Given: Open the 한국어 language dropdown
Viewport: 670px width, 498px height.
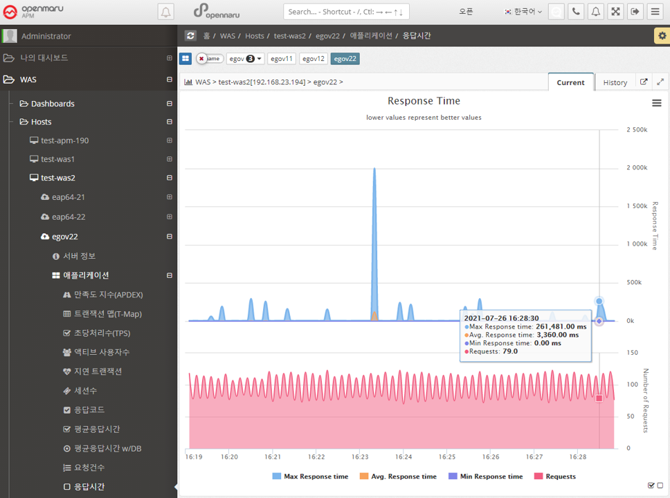Looking at the screenshot, I should point(523,12).
